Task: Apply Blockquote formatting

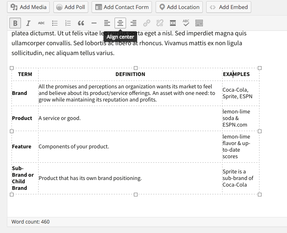Action: pos(81,23)
